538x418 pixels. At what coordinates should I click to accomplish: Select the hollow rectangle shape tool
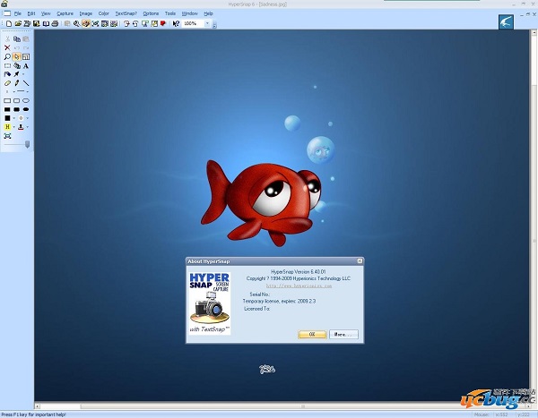7,101
